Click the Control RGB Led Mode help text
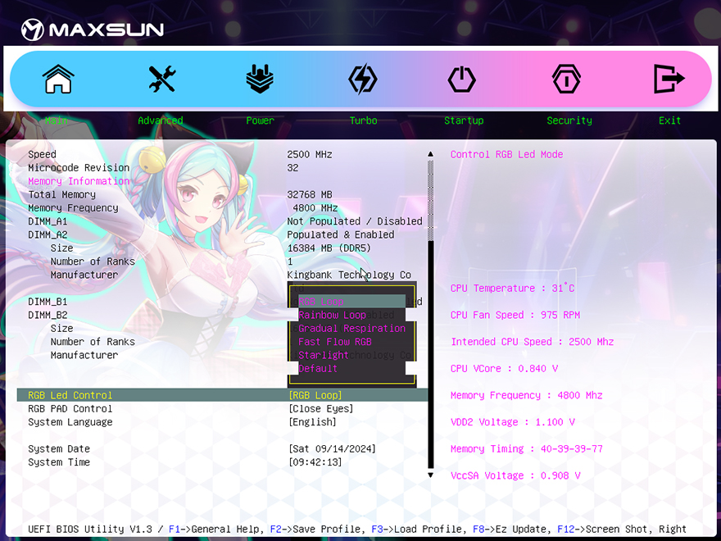Viewport: 721px width, 541px height. click(506, 154)
